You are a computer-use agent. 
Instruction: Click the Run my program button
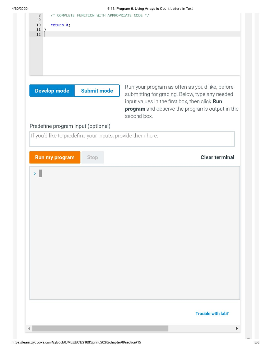54,157
